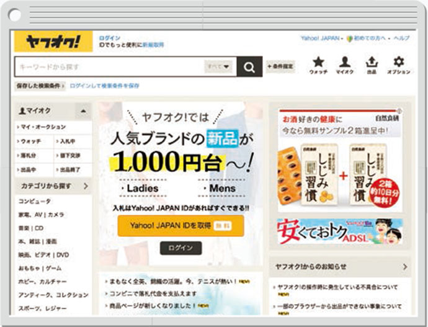Viewport: 428px width, 327px height.
Task: Open notice about 操作時に発生している不具合
Action: 337,287
